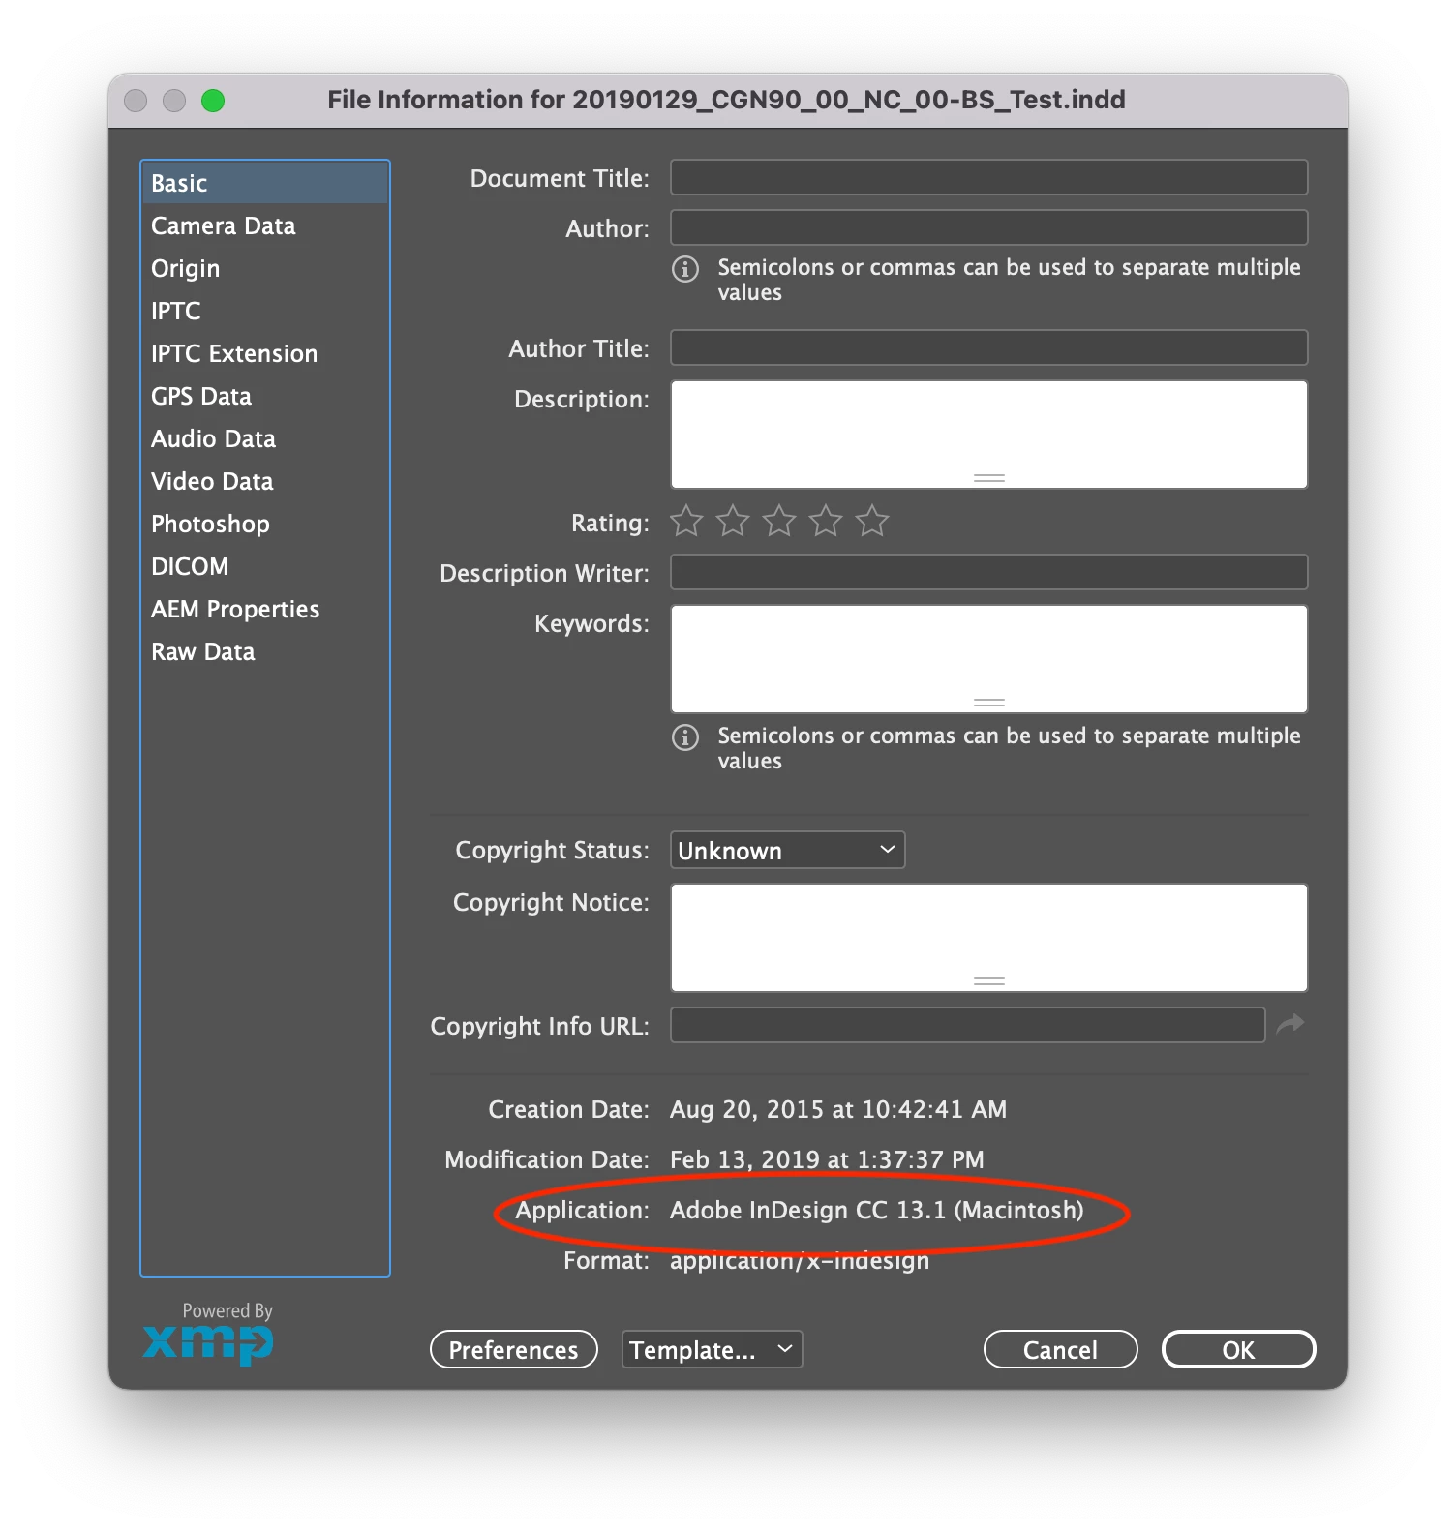Viewport: 1456px width, 1533px height.
Task: Click the go-to-URL arrow icon
Action: [x=1290, y=1024]
